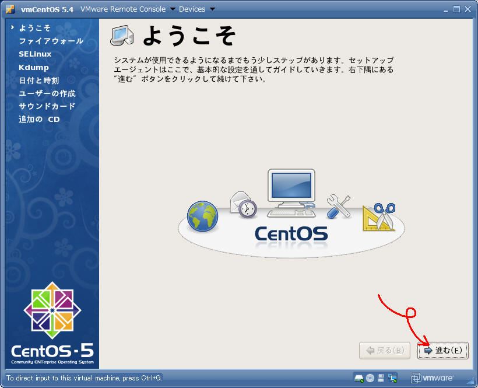Click the floppy drive status icon

381,377
